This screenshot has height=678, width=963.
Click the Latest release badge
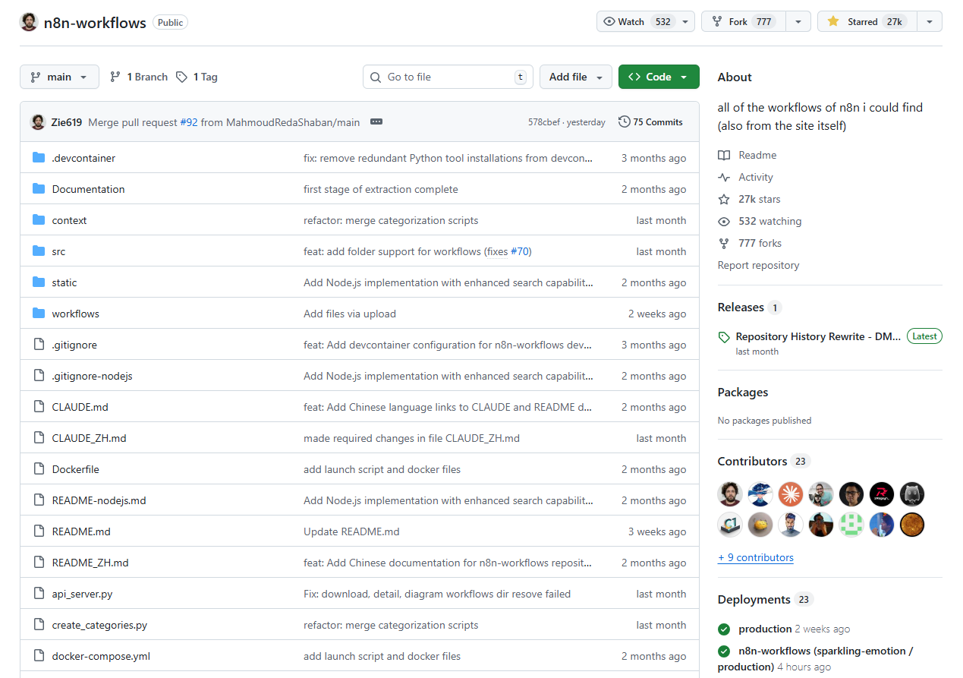[924, 336]
